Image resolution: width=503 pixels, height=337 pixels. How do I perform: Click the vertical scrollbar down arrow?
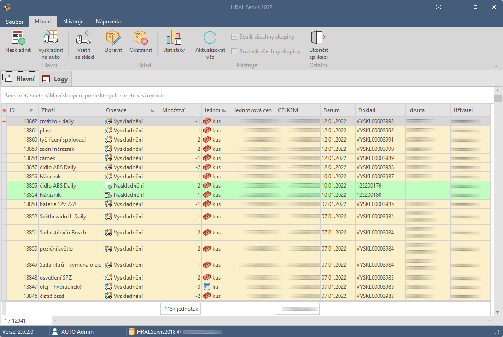[497, 312]
